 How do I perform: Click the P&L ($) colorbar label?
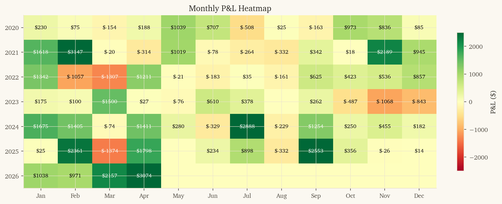tap(493, 102)
